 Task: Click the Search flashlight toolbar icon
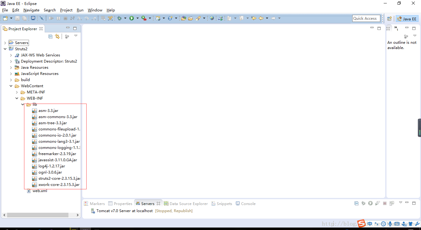(198, 18)
